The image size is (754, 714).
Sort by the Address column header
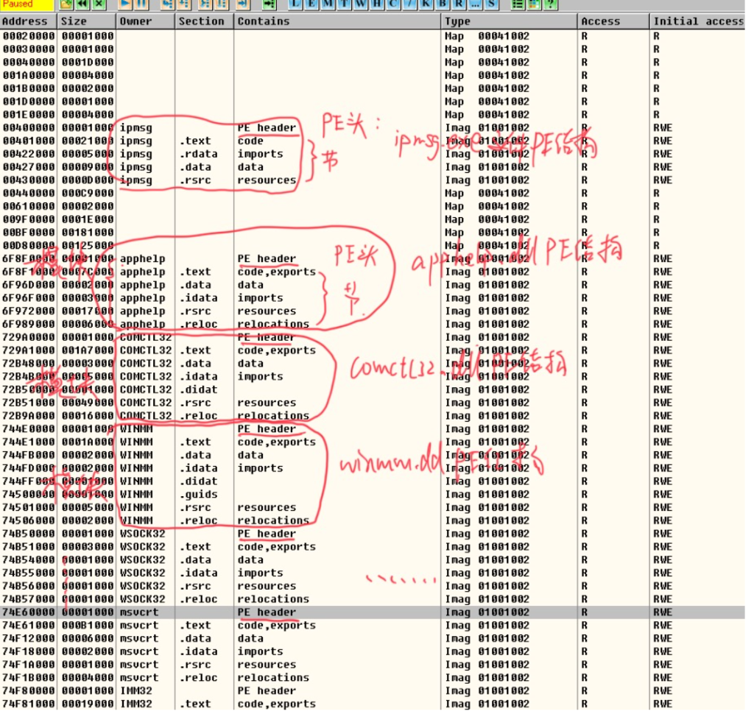[28, 21]
